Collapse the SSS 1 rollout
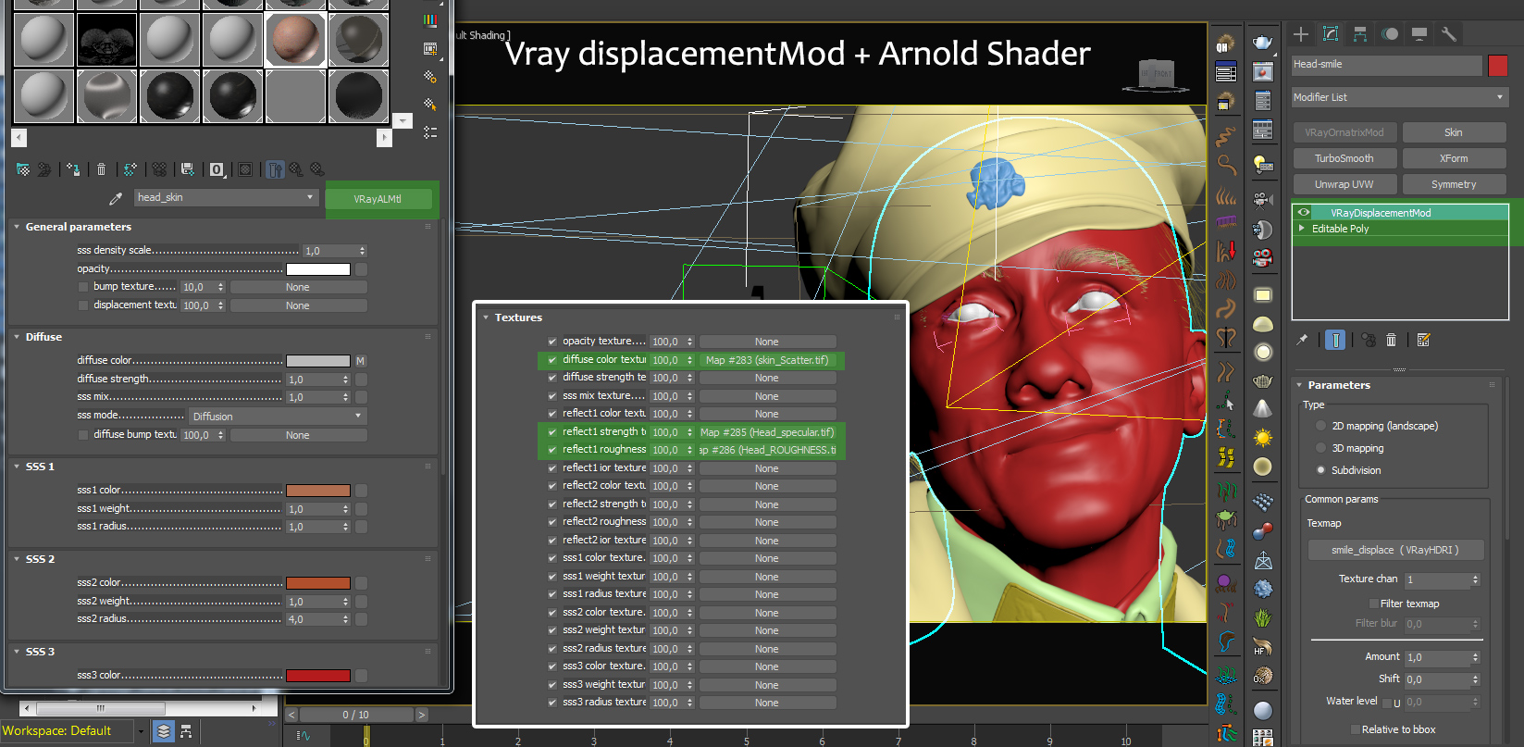 click(x=17, y=467)
